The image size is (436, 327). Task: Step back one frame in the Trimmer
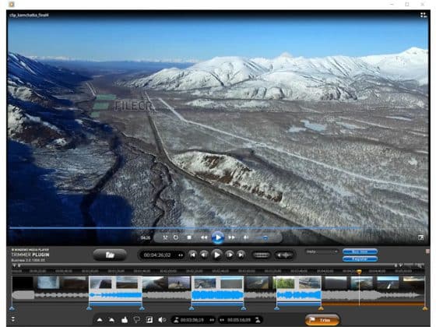[204, 255]
